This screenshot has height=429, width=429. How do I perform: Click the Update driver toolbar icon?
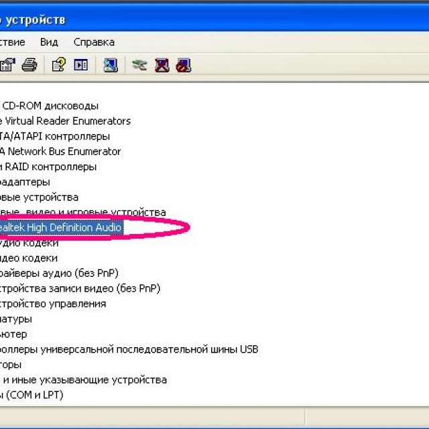coord(139,65)
